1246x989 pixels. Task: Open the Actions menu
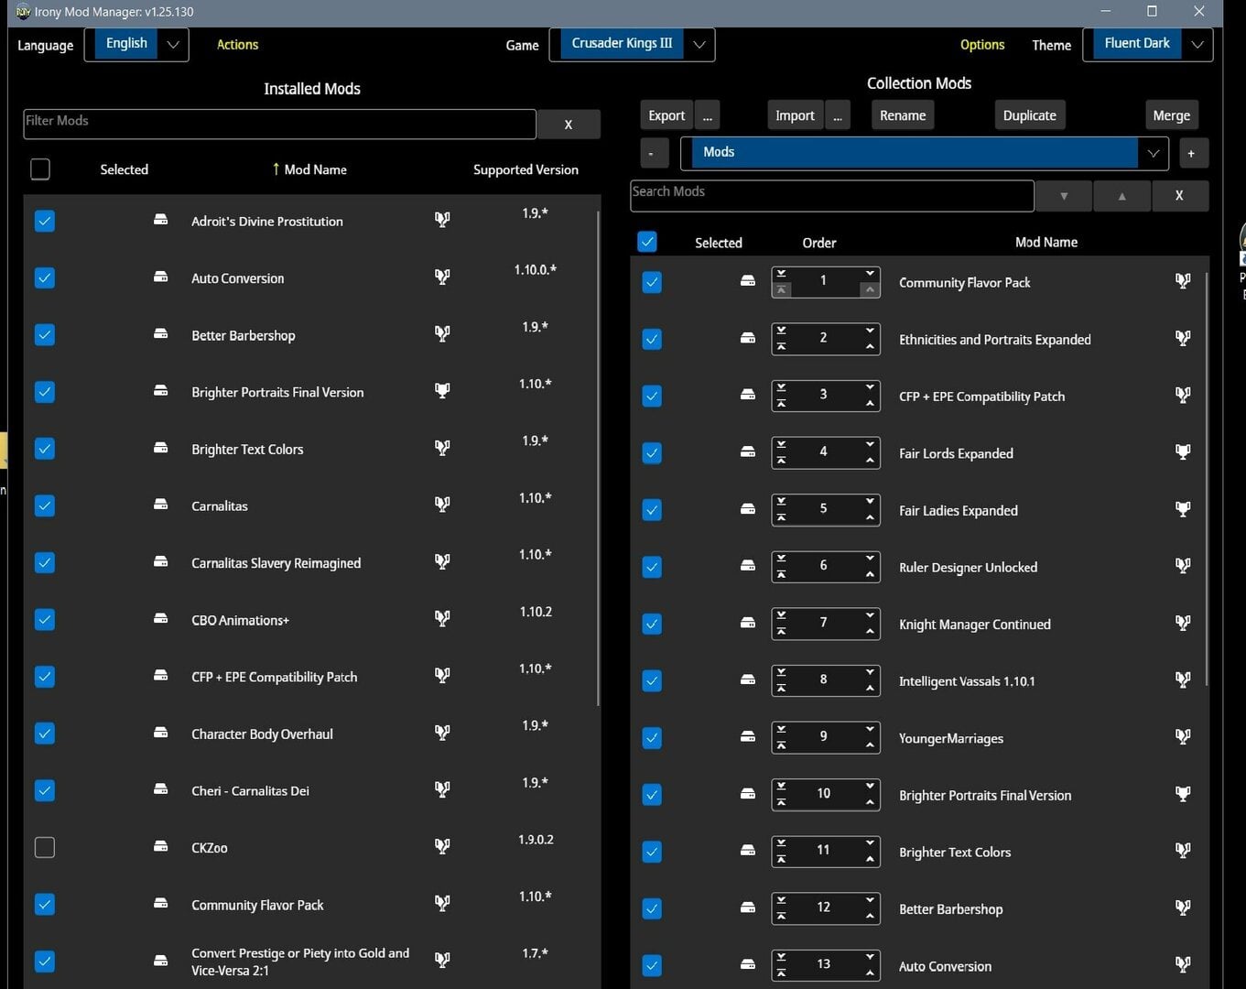(x=237, y=45)
